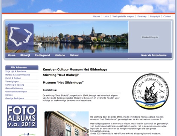
Task: Click the Contact link
Action: point(167,16)
